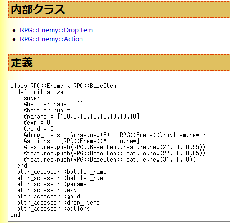Click the line 'class RPG::Enemy < RPG::BaseItem'
This screenshot has width=230, height=223.
pyautogui.click(x=63, y=86)
